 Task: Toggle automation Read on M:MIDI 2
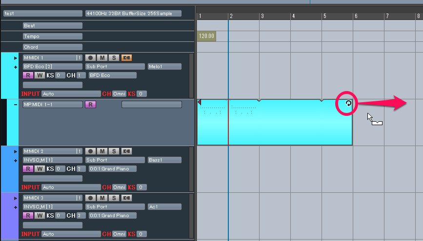click(28, 169)
